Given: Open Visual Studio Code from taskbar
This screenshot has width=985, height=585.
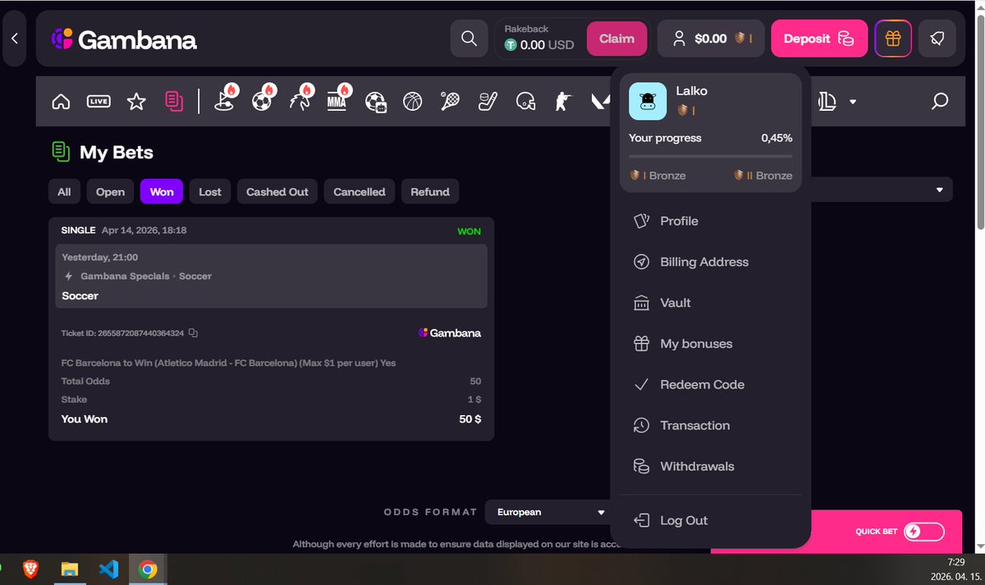Looking at the screenshot, I should pyautogui.click(x=108, y=569).
